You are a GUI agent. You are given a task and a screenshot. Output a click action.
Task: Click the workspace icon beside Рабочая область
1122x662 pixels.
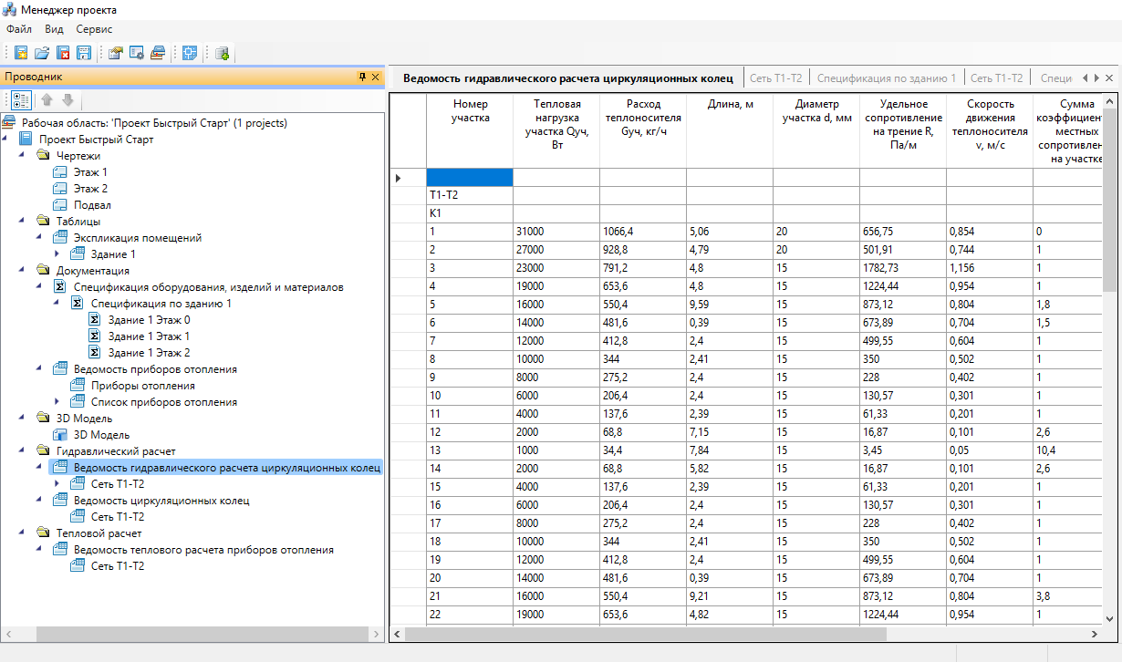[9, 123]
